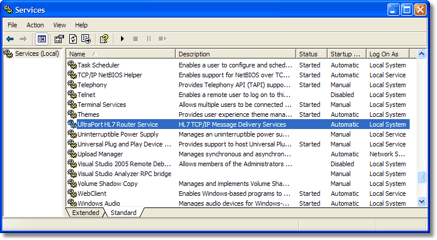Open Properties via toolbar icon
The image size is (437, 240).
(x=59, y=39)
